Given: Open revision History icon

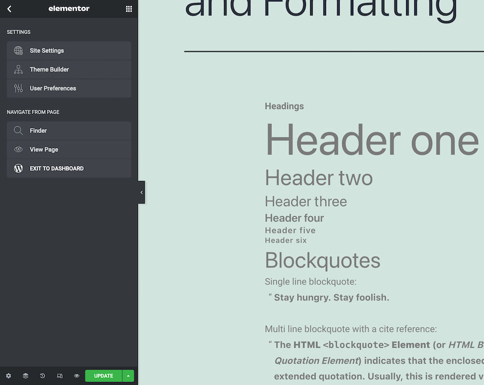Looking at the screenshot, I should click(43, 376).
